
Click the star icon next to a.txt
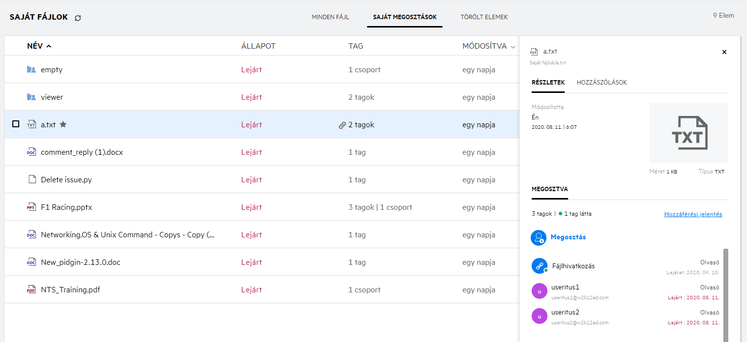pos(63,124)
